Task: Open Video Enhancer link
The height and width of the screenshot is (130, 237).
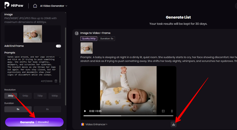Action: [x=96, y=124]
